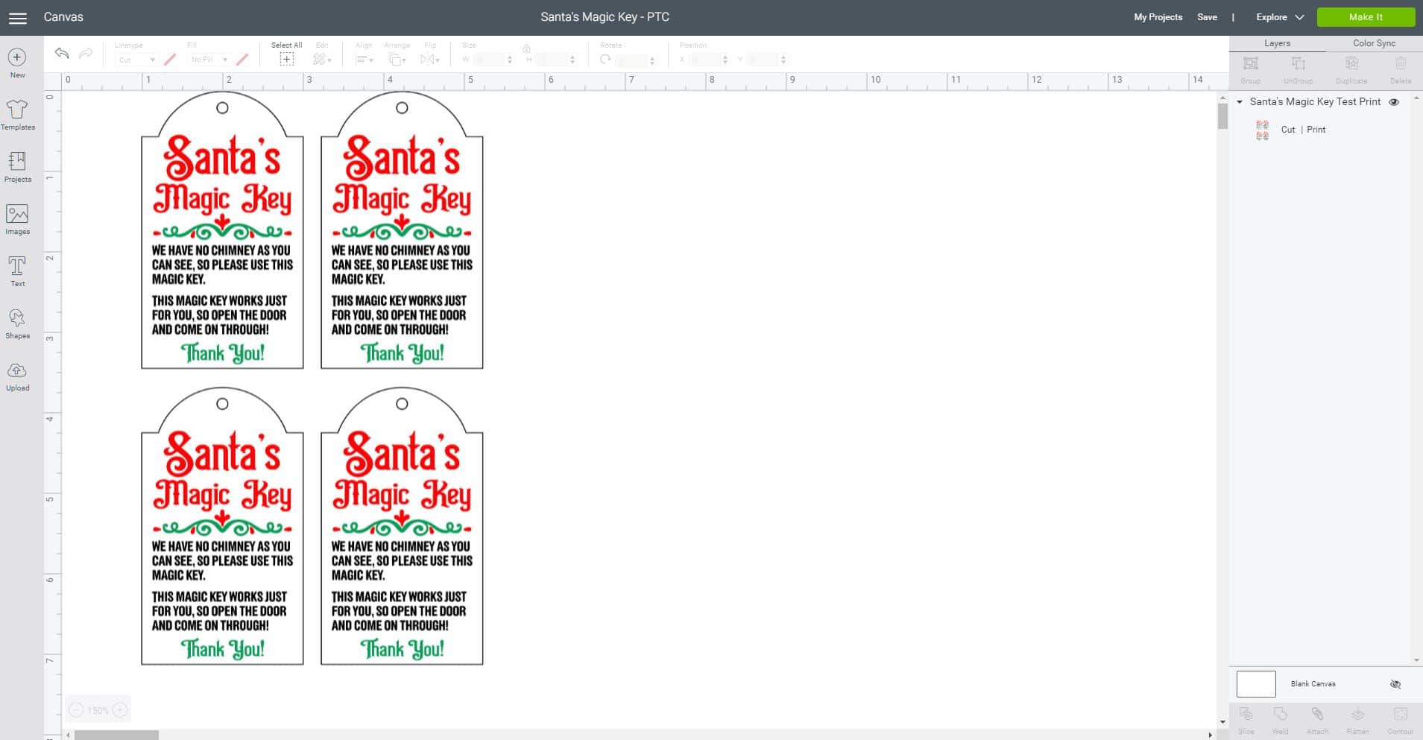This screenshot has width=1423, height=740.
Task: Click the Width size input field
Action: click(x=488, y=60)
